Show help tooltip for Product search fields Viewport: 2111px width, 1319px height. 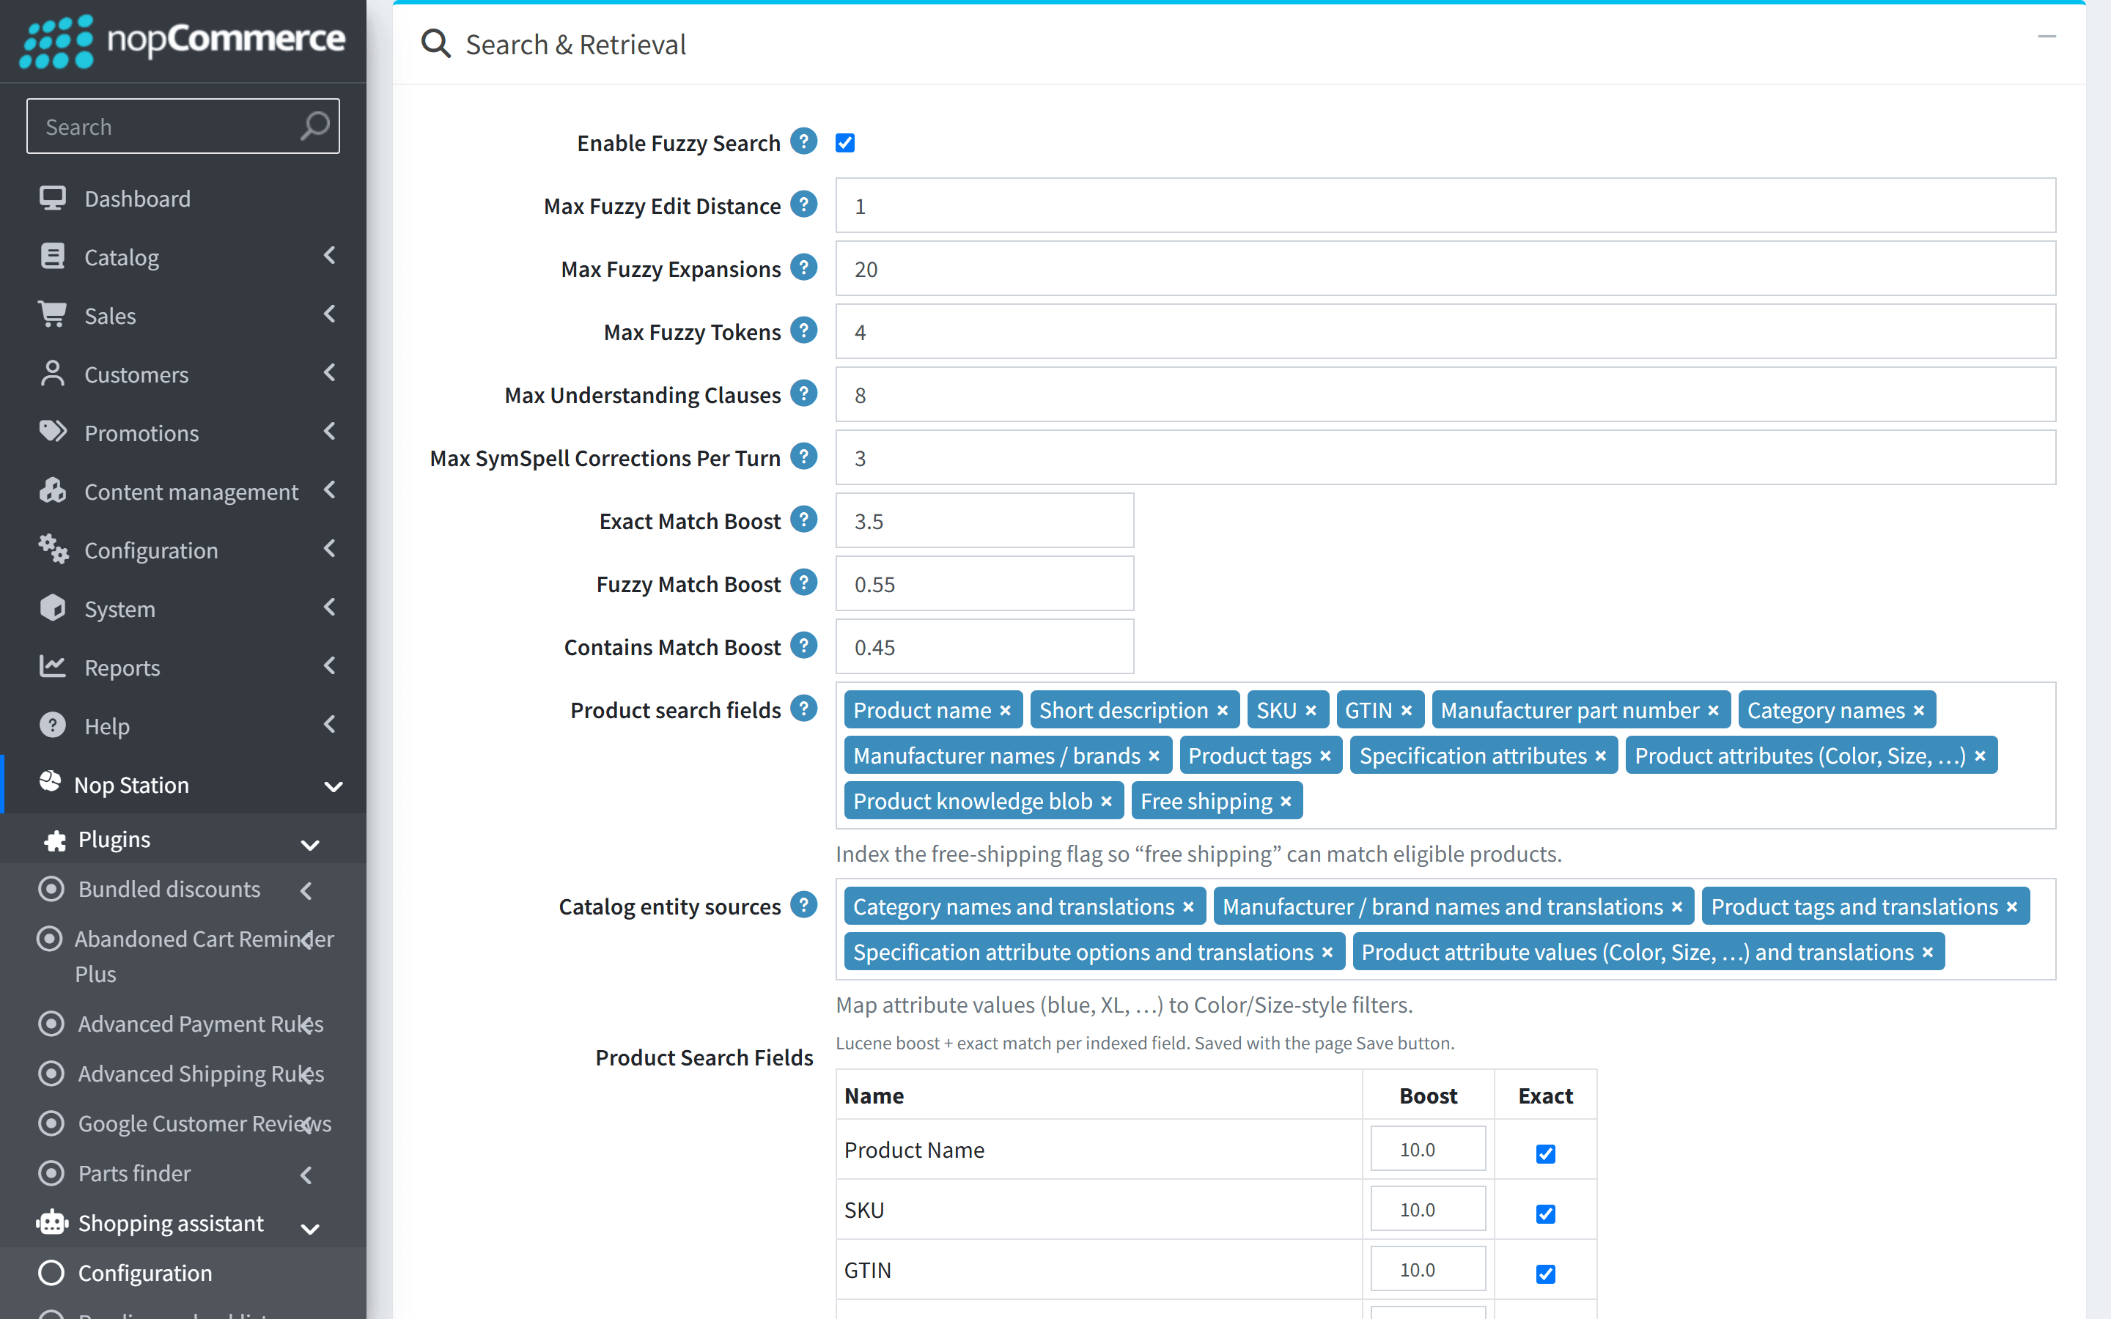point(803,709)
